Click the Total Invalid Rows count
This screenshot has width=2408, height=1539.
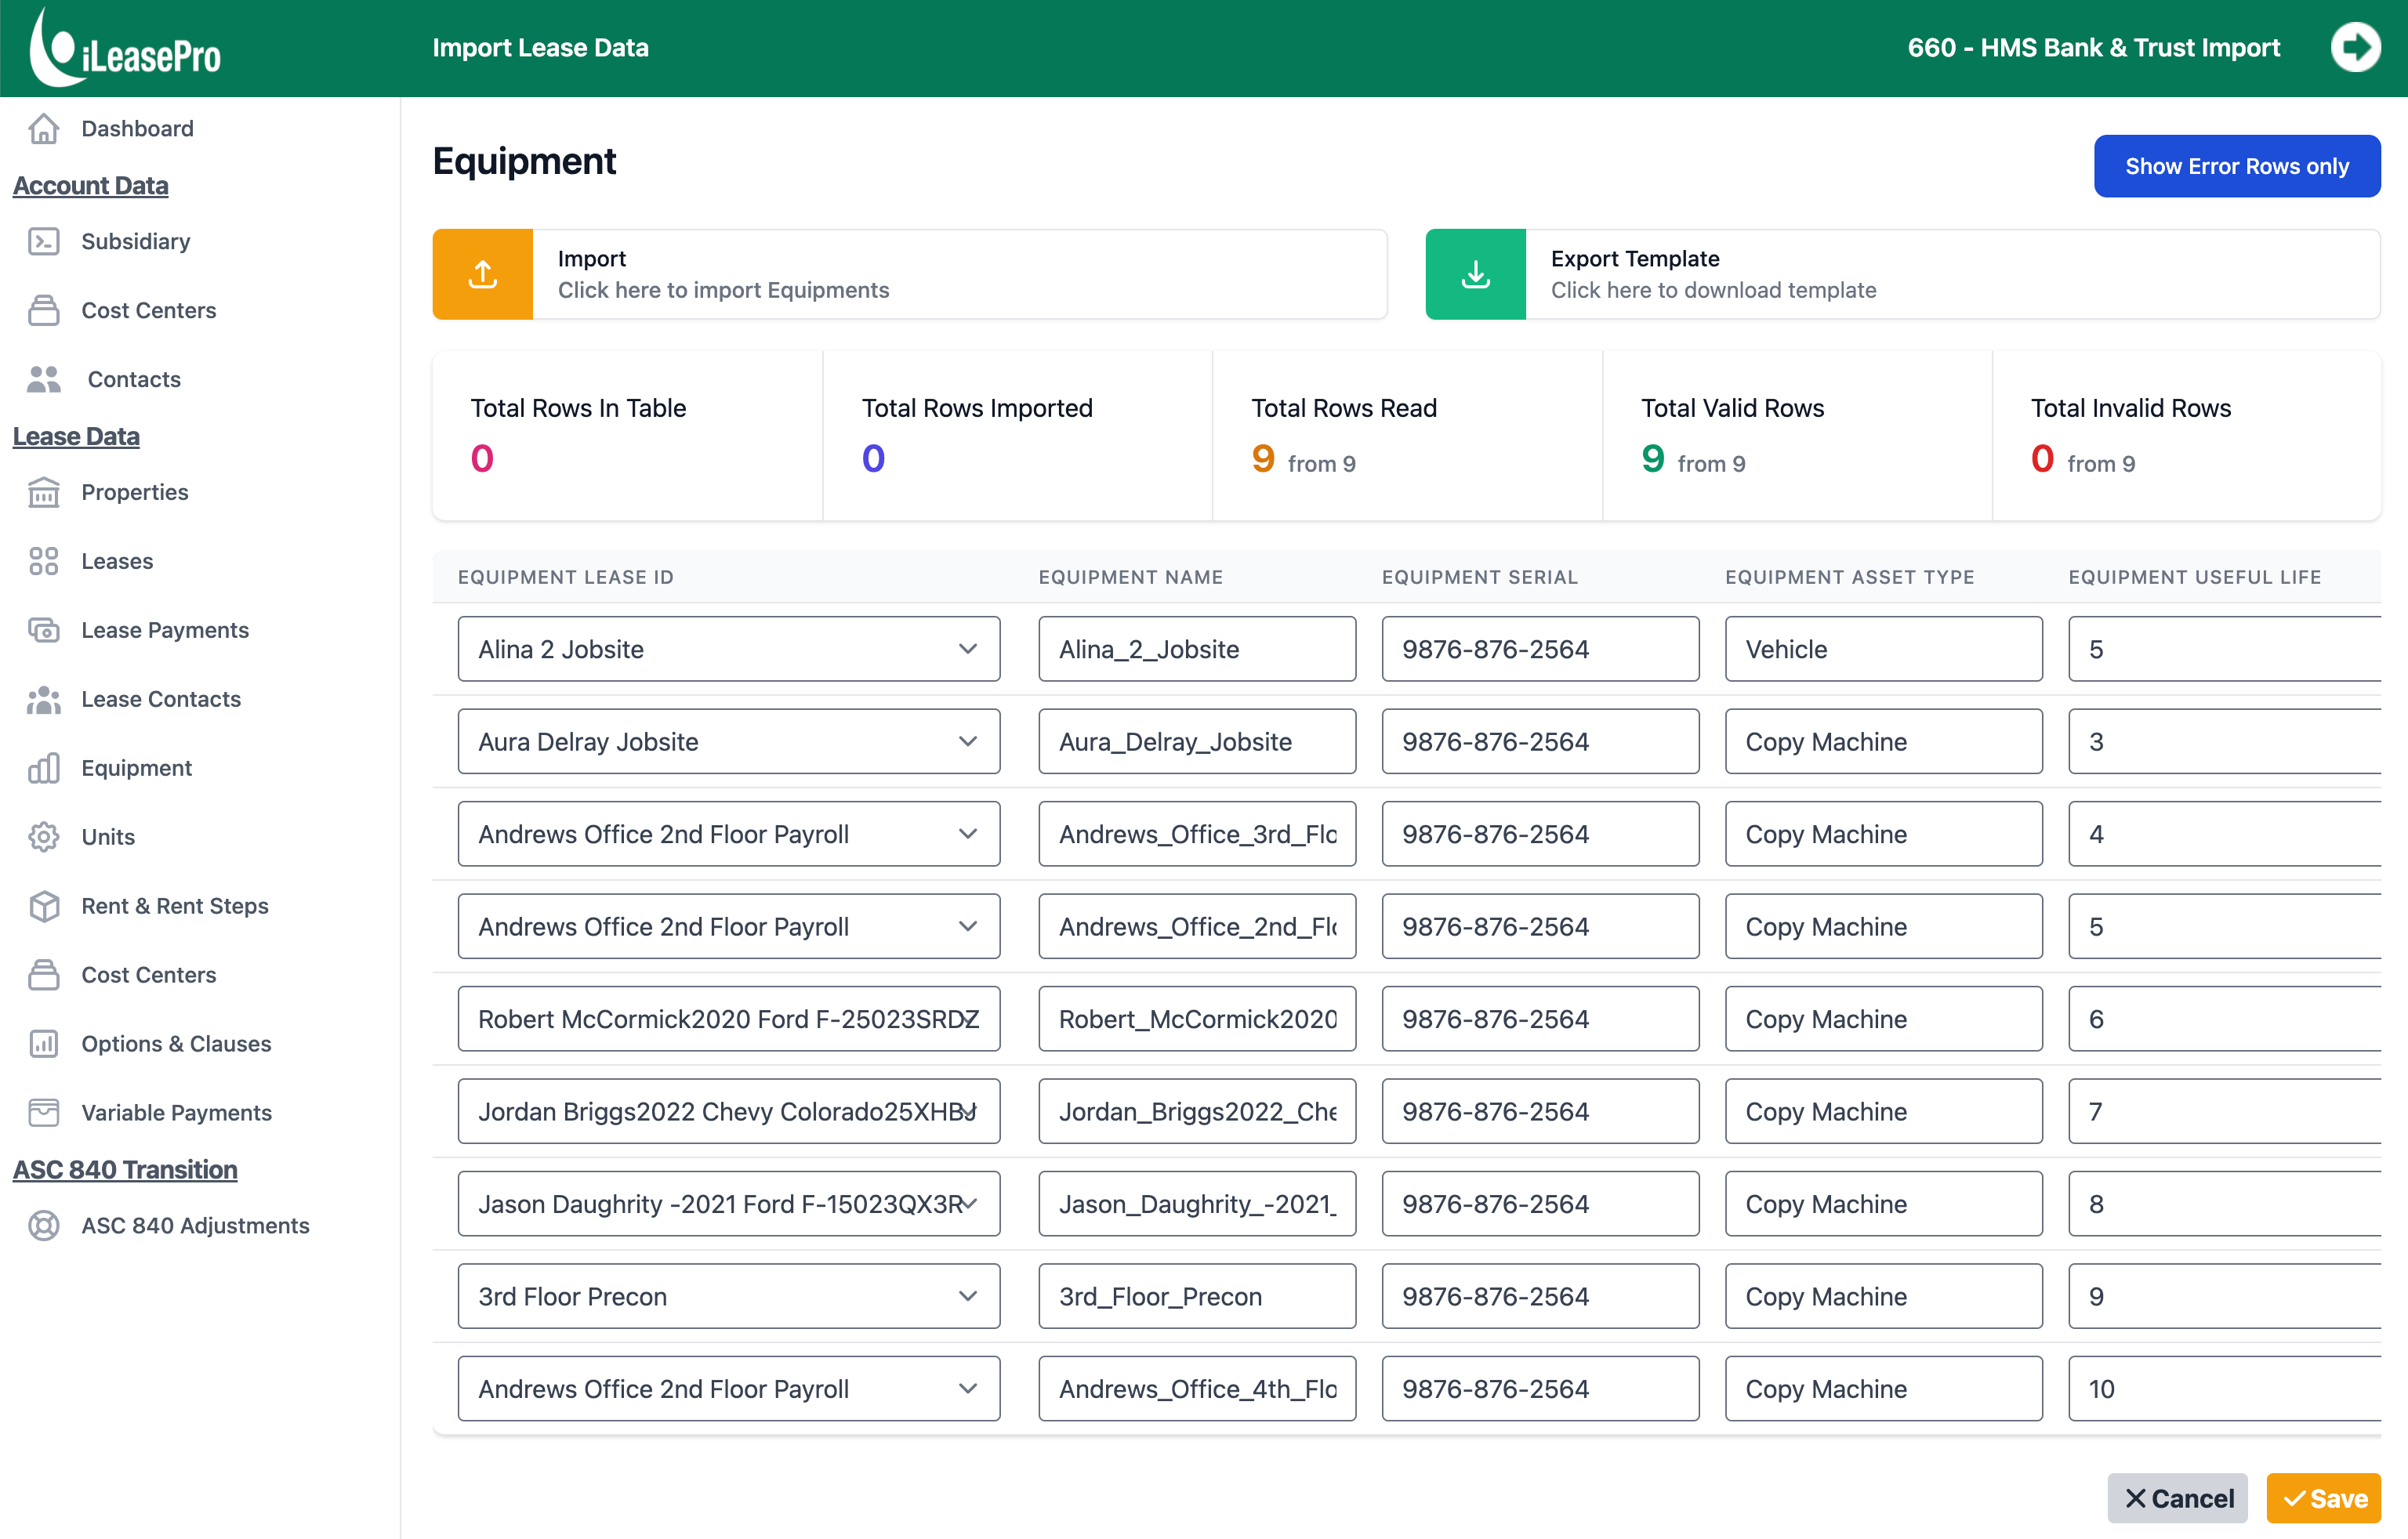2042,459
